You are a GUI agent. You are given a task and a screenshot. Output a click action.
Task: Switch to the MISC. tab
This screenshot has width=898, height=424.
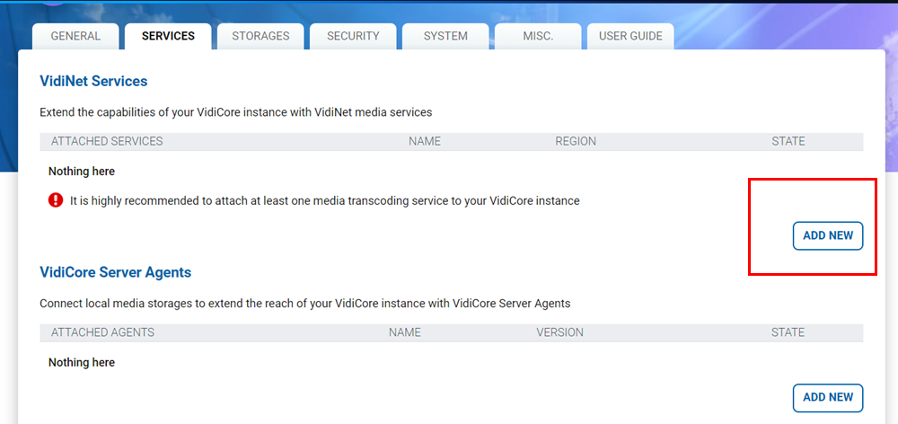click(538, 36)
